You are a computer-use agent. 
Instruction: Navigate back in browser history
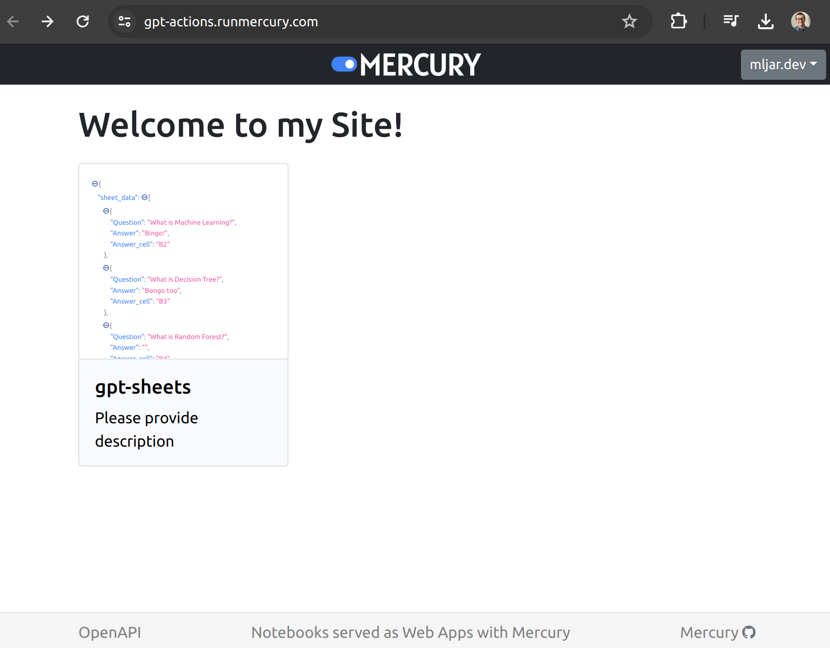click(13, 21)
